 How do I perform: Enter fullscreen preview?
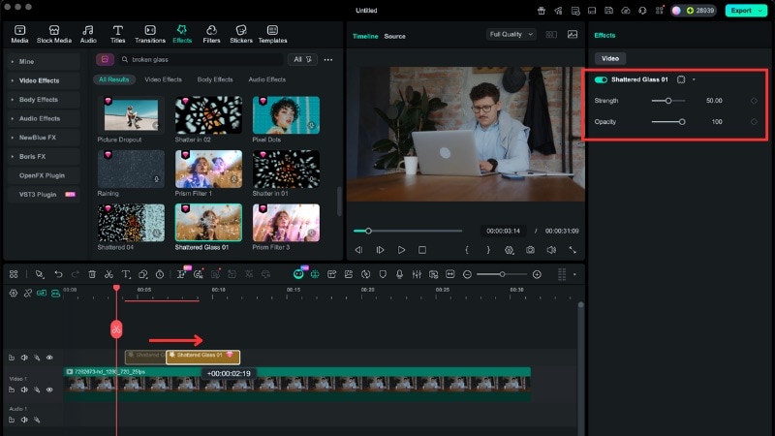(573, 250)
